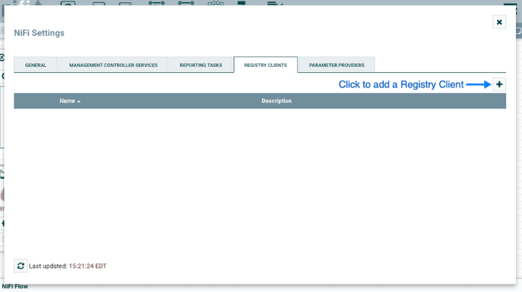Open the global hamburger menu at top right
This screenshot has width=522, height=292.
(x=510, y=4)
